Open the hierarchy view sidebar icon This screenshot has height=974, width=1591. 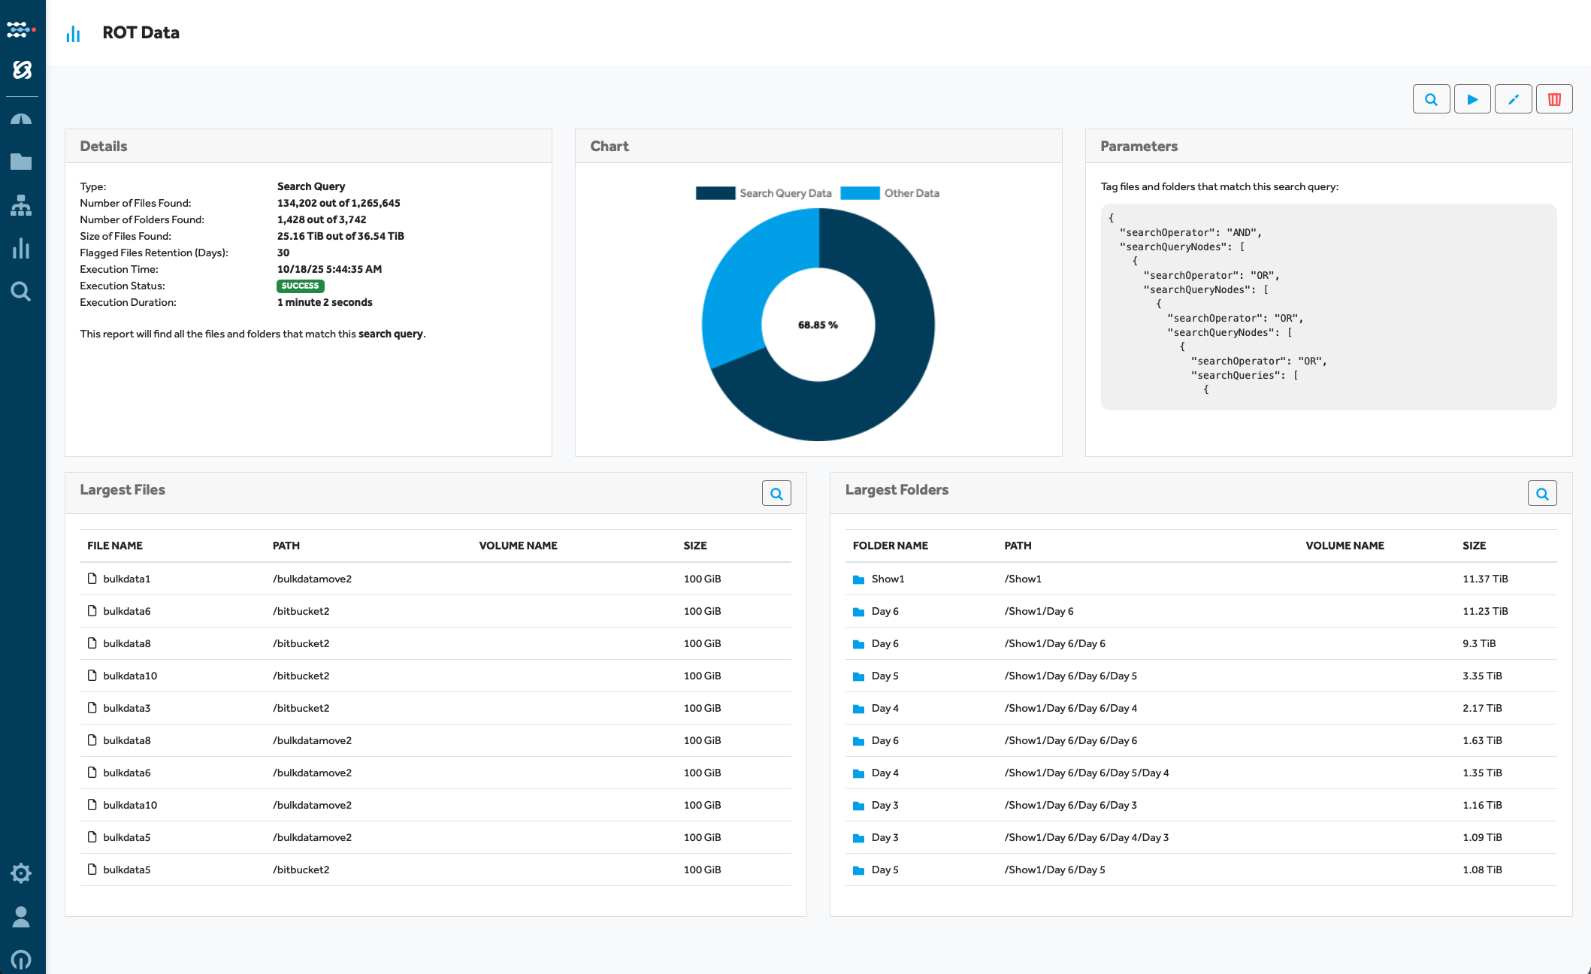(x=22, y=205)
